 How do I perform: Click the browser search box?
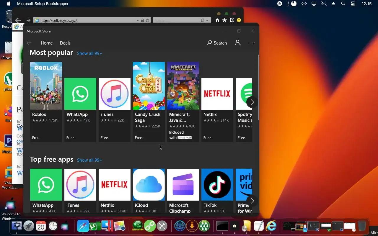[177, 20]
